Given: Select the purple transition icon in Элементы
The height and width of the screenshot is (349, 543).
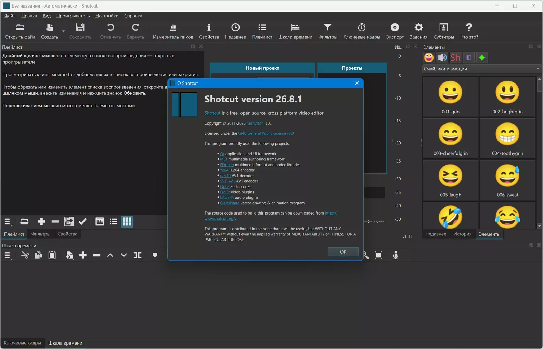Looking at the screenshot, I should [469, 57].
